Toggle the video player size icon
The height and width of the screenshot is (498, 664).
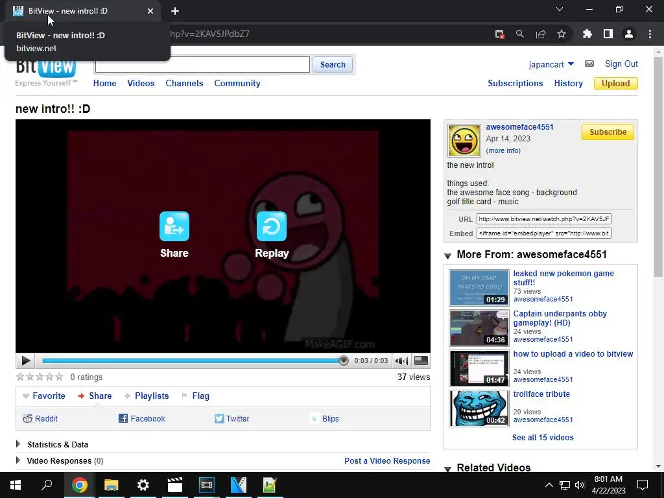click(420, 361)
